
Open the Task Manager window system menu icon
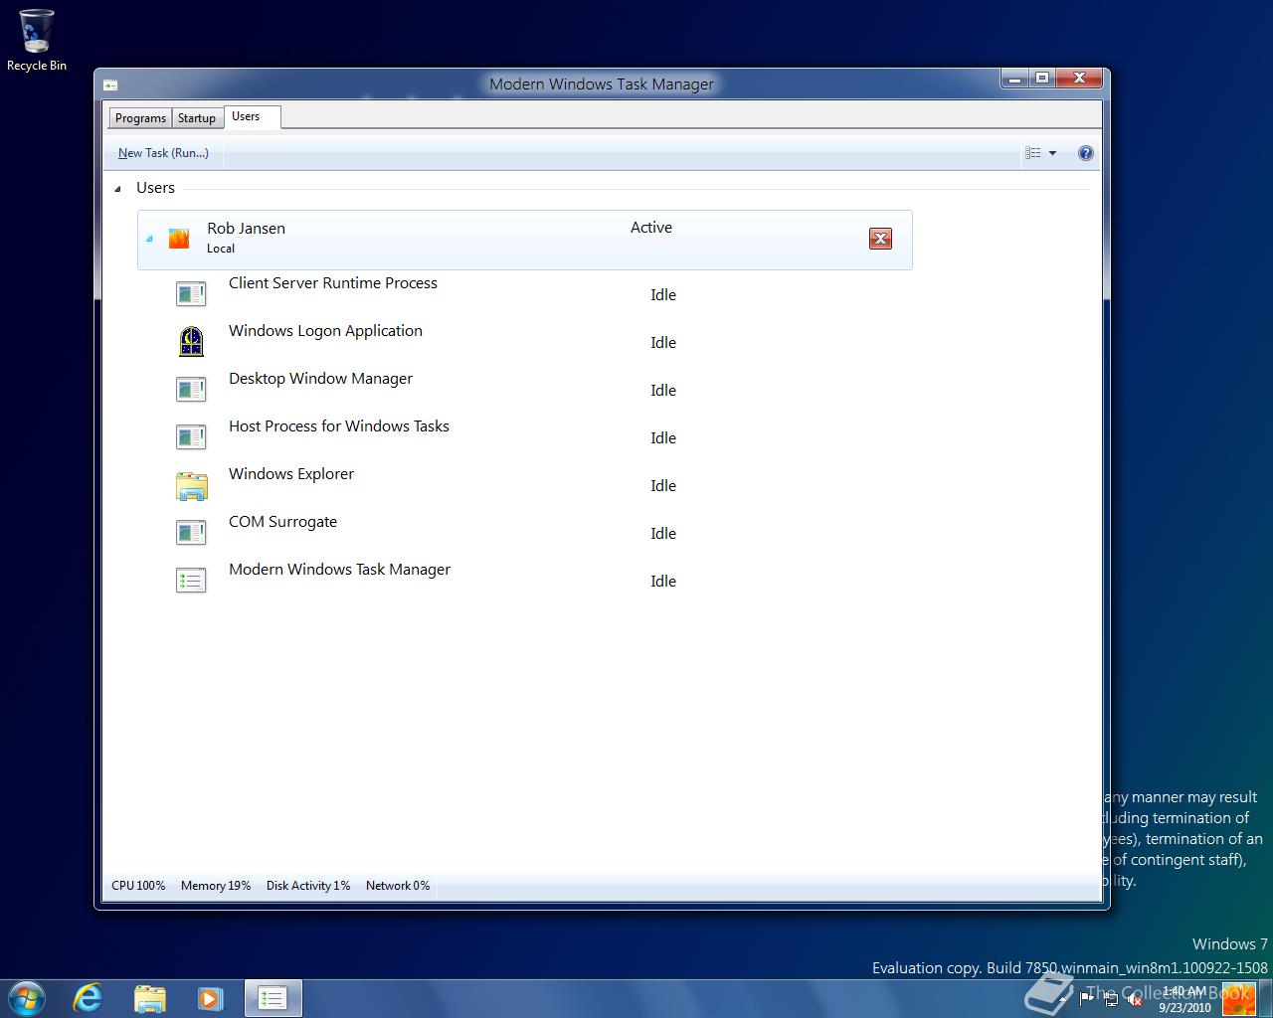[x=110, y=85]
